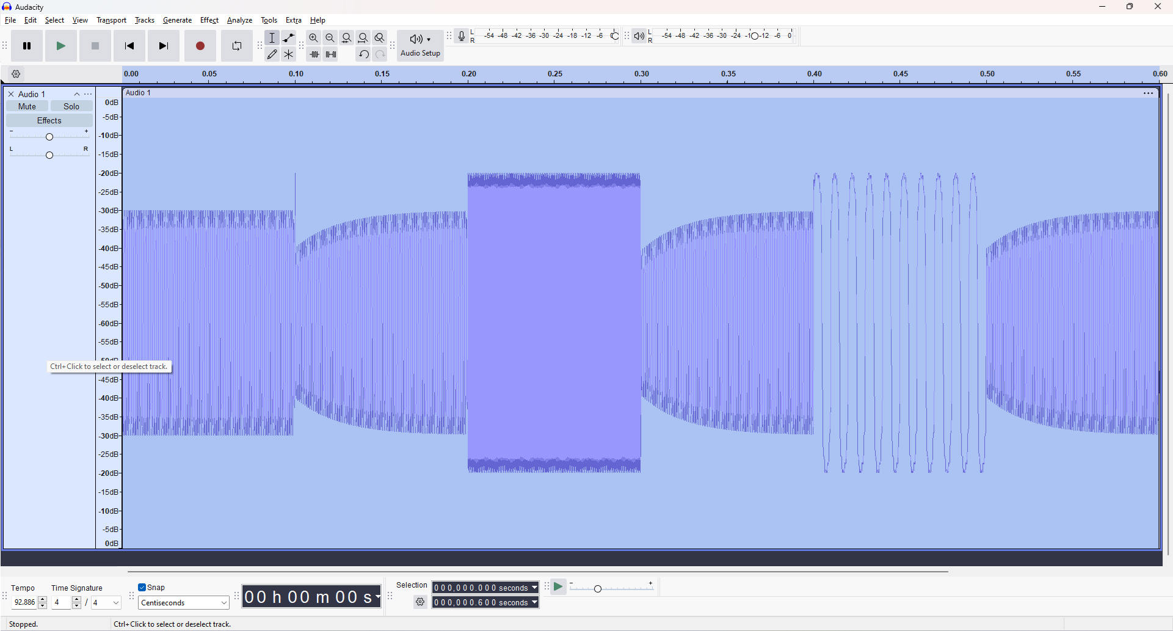The width and height of the screenshot is (1173, 631).
Task: Zoom in on the waveform
Action: click(313, 37)
